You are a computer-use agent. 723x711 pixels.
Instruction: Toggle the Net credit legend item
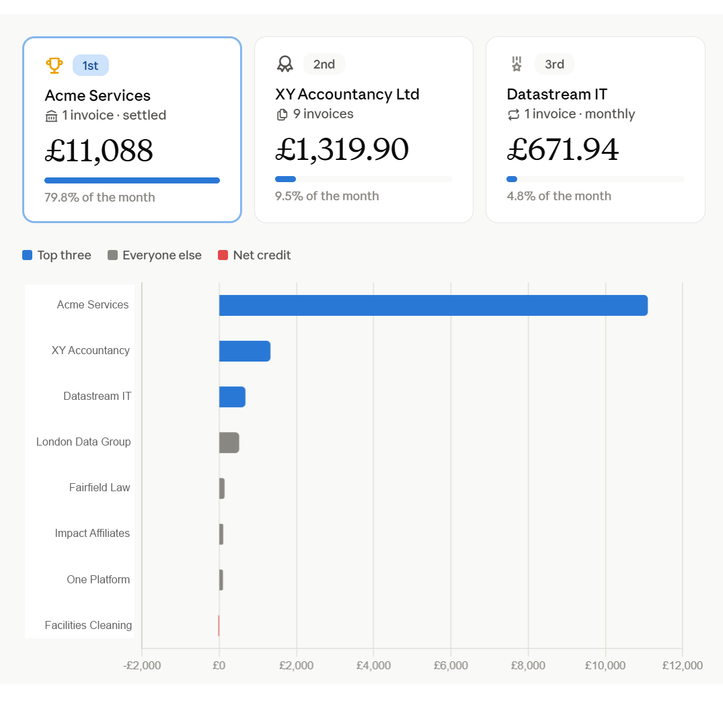click(254, 255)
